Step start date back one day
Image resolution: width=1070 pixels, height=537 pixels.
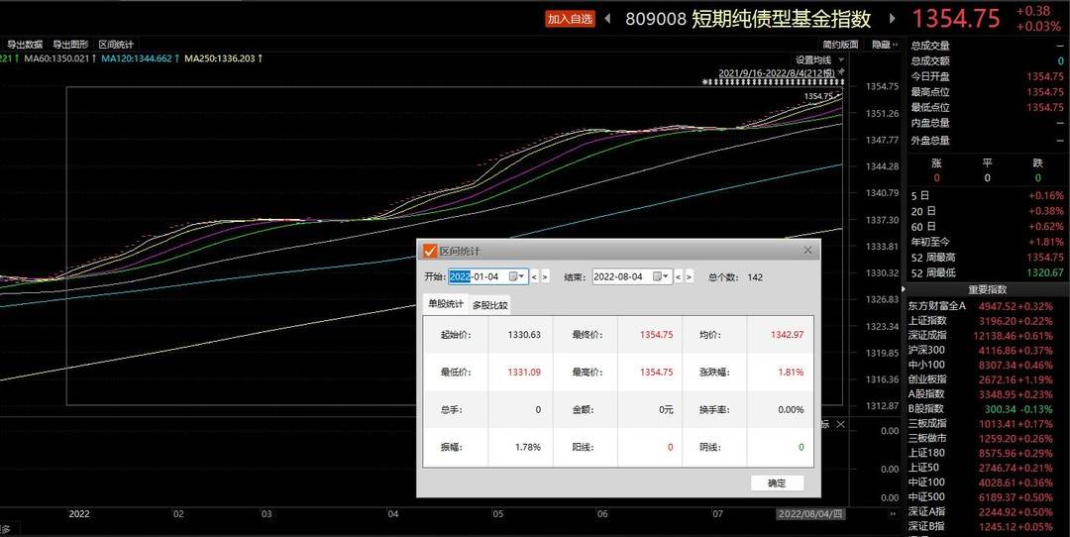tap(534, 277)
